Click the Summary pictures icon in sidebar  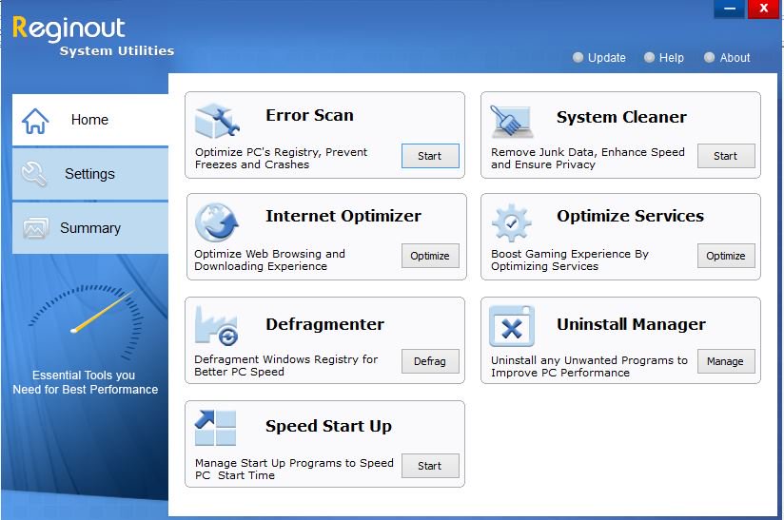click(35, 228)
